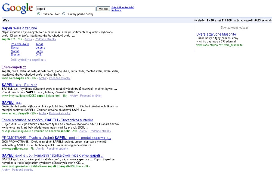Image resolution: width=272 pixels, height=174 pixels.
Task: Open PROMOTRANS Dveře a zárubně SAPELI result
Action: click(56, 138)
